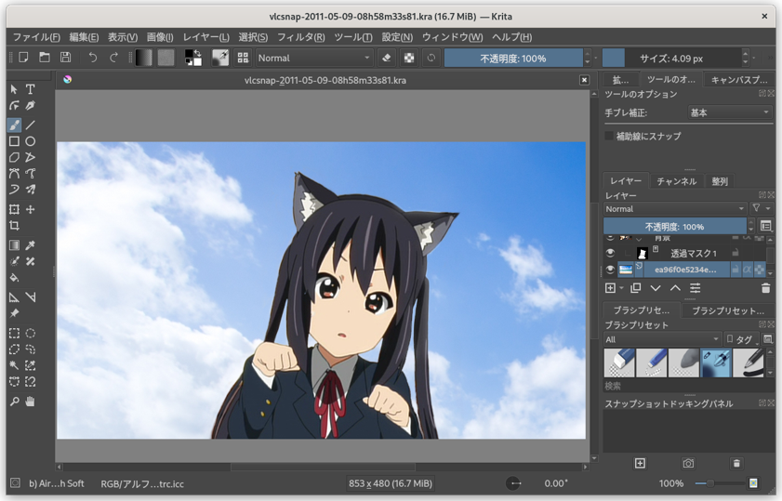Select the Elliptical Selection tool
Image resolution: width=782 pixels, height=501 pixels.
coord(31,334)
